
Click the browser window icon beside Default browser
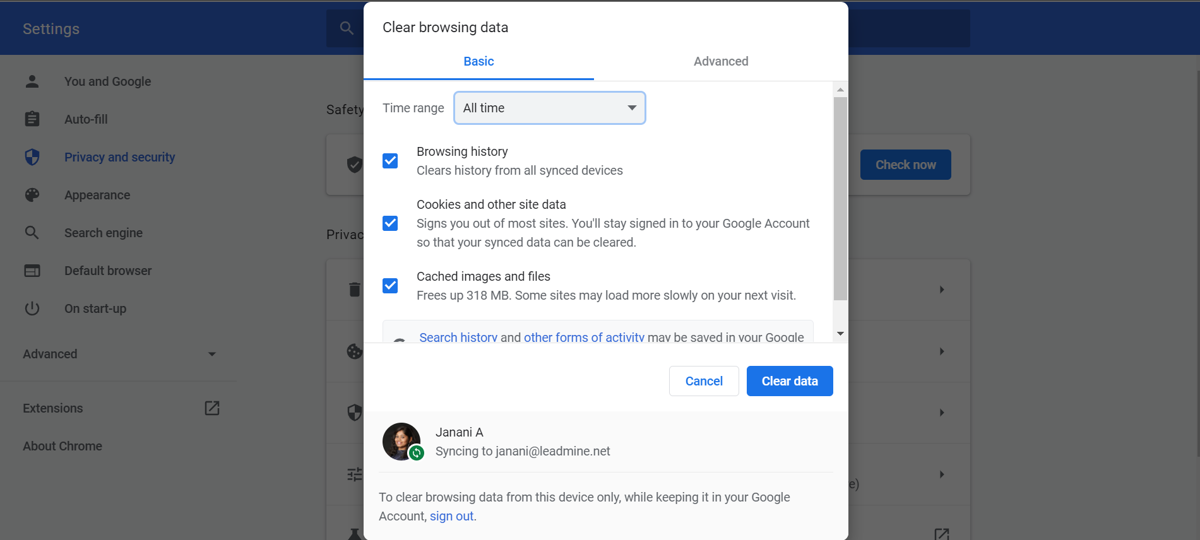point(32,271)
